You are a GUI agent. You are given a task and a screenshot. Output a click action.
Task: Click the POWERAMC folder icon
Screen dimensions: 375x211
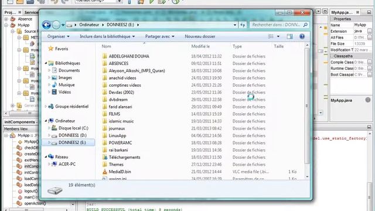coord(104,142)
